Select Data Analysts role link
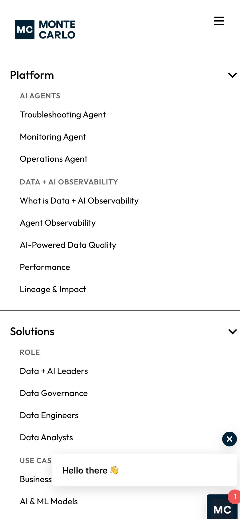The width and height of the screenshot is (240, 519). (46, 438)
